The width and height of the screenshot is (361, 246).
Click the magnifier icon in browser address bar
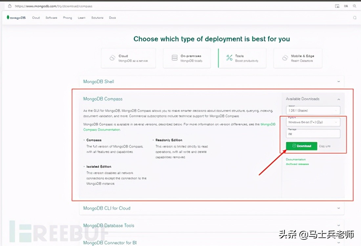click(354, 6)
